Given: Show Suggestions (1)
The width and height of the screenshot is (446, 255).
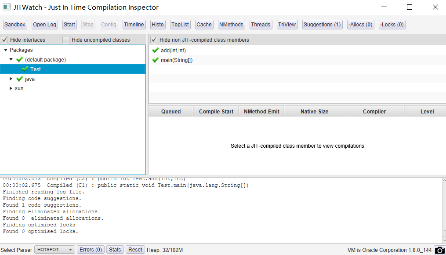Looking at the screenshot, I should (x=322, y=25).
